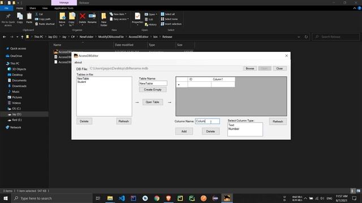
Task: Click the Copy icon in the ribbon
Action: [20, 16]
